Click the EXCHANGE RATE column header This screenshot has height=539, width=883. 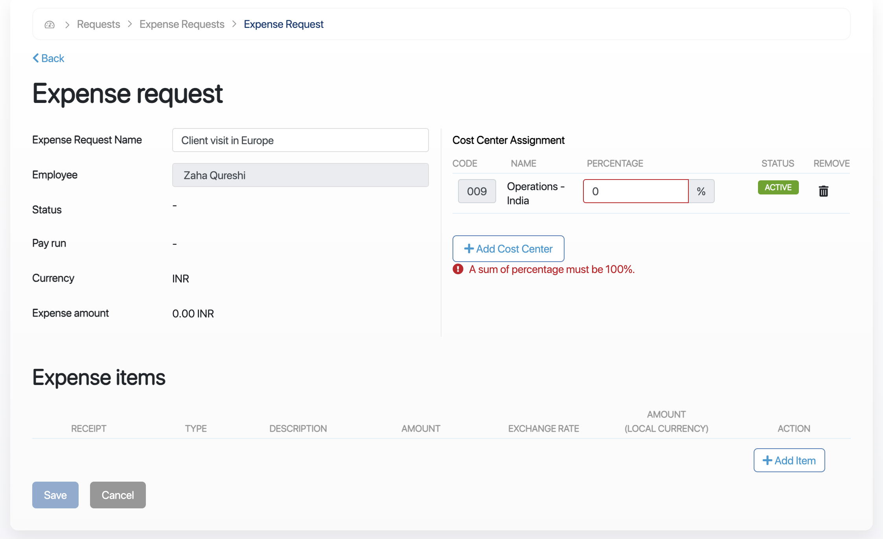click(x=544, y=429)
